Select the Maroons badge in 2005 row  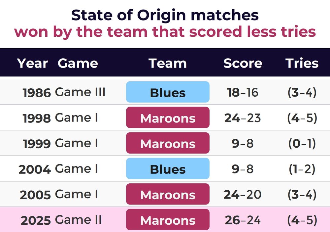point(168,194)
